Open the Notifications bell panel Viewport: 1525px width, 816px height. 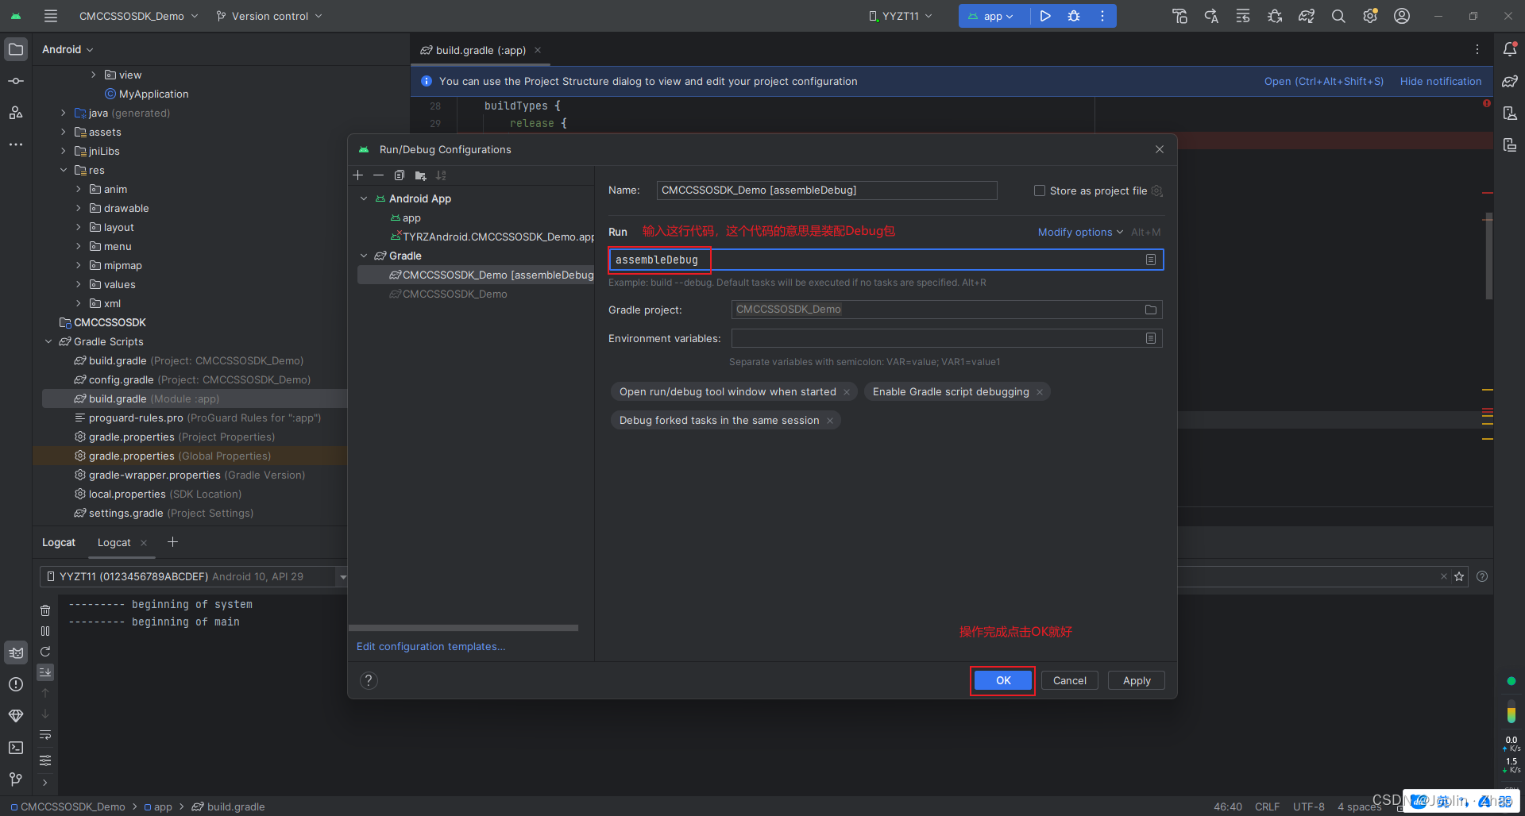pyautogui.click(x=1510, y=49)
